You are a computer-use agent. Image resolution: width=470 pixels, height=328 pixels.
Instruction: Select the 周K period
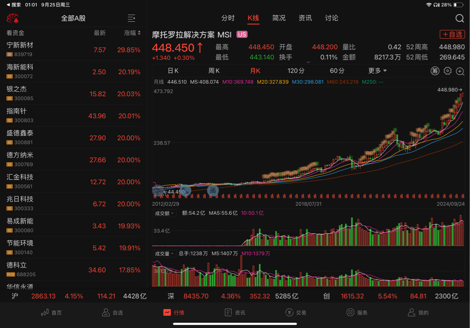tap(214, 71)
